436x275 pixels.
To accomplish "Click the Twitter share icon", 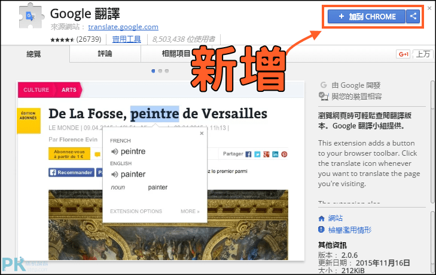I will click(257, 155).
